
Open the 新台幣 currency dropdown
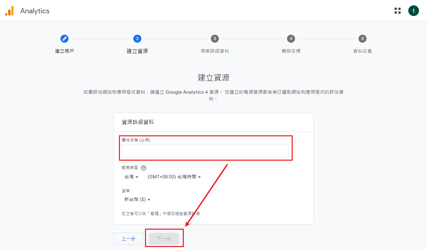point(137,199)
